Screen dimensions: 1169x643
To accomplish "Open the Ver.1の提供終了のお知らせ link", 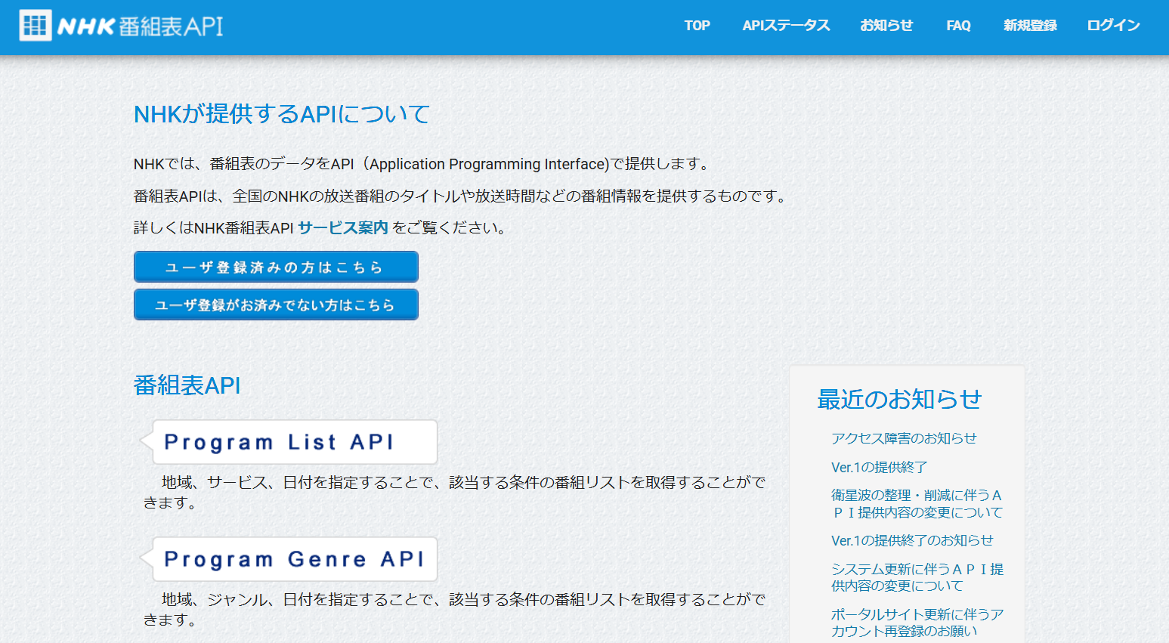I will pyautogui.click(x=912, y=540).
